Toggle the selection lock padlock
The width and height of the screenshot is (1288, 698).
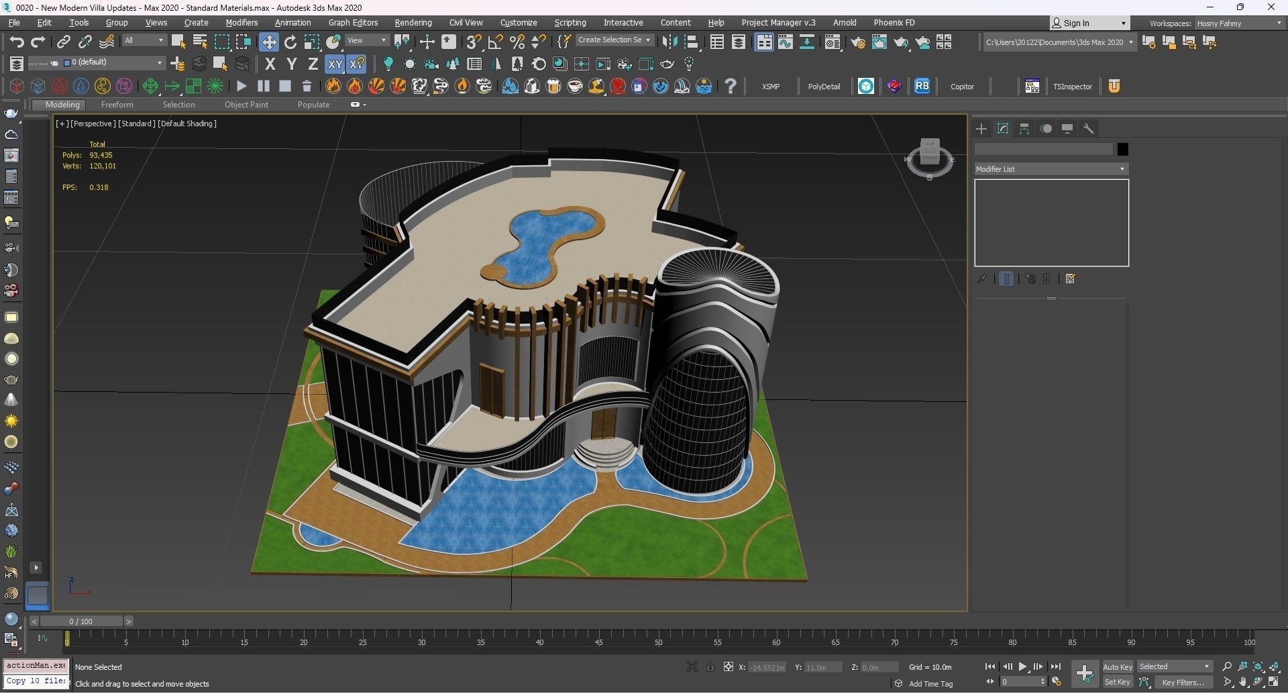click(710, 666)
